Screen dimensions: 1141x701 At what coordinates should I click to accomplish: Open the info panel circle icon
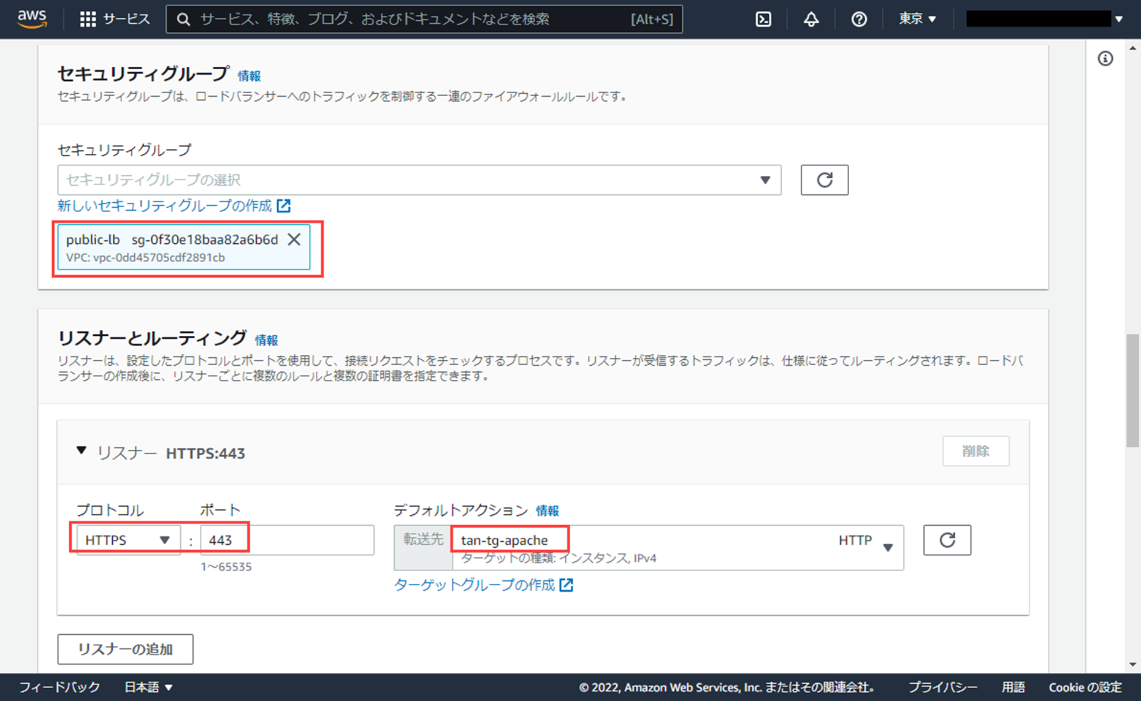1105,59
